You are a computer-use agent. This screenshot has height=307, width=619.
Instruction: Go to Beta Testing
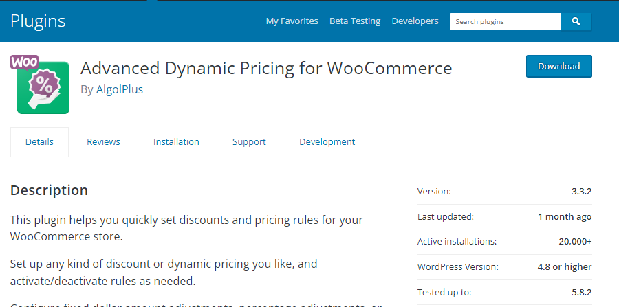click(x=355, y=21)
